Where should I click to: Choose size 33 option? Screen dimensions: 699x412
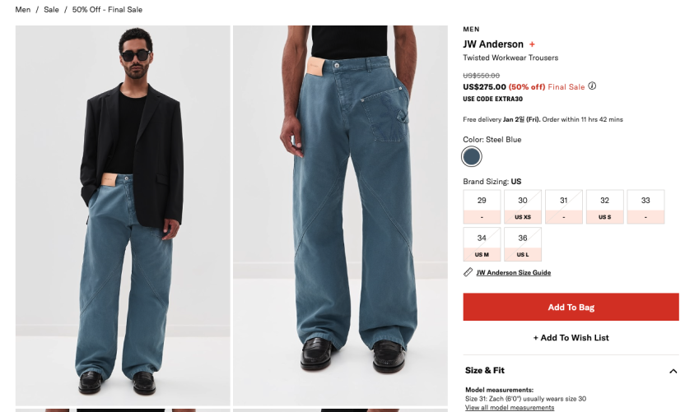[x=645, y=206]
